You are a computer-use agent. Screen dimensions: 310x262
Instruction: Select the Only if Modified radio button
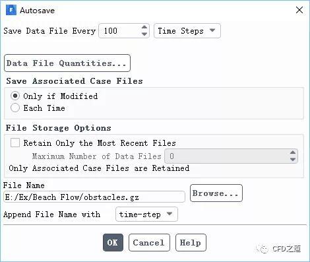pos(15,96)
